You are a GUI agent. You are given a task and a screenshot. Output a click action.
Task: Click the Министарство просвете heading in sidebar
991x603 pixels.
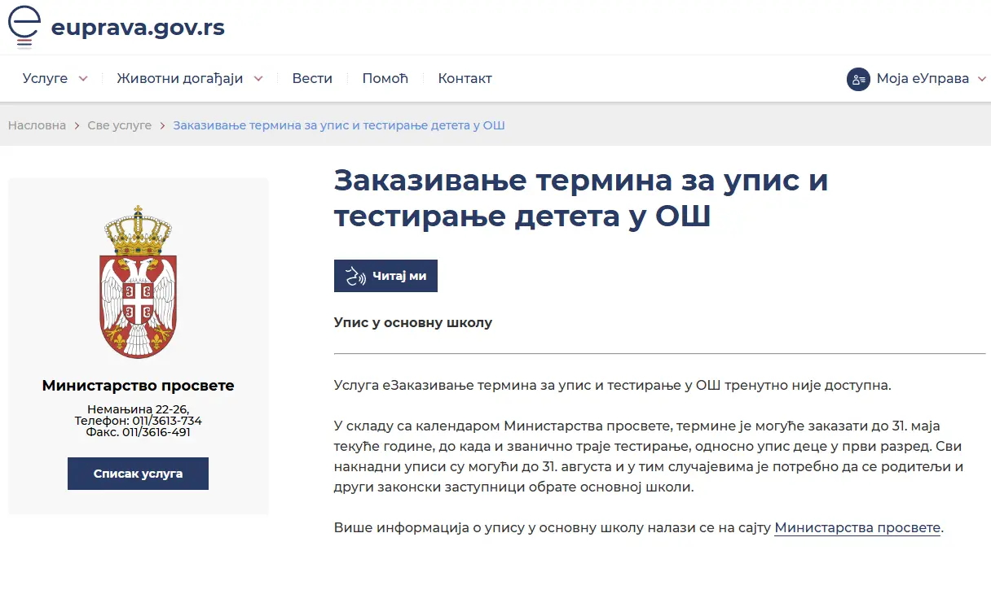tap(138, 386)
